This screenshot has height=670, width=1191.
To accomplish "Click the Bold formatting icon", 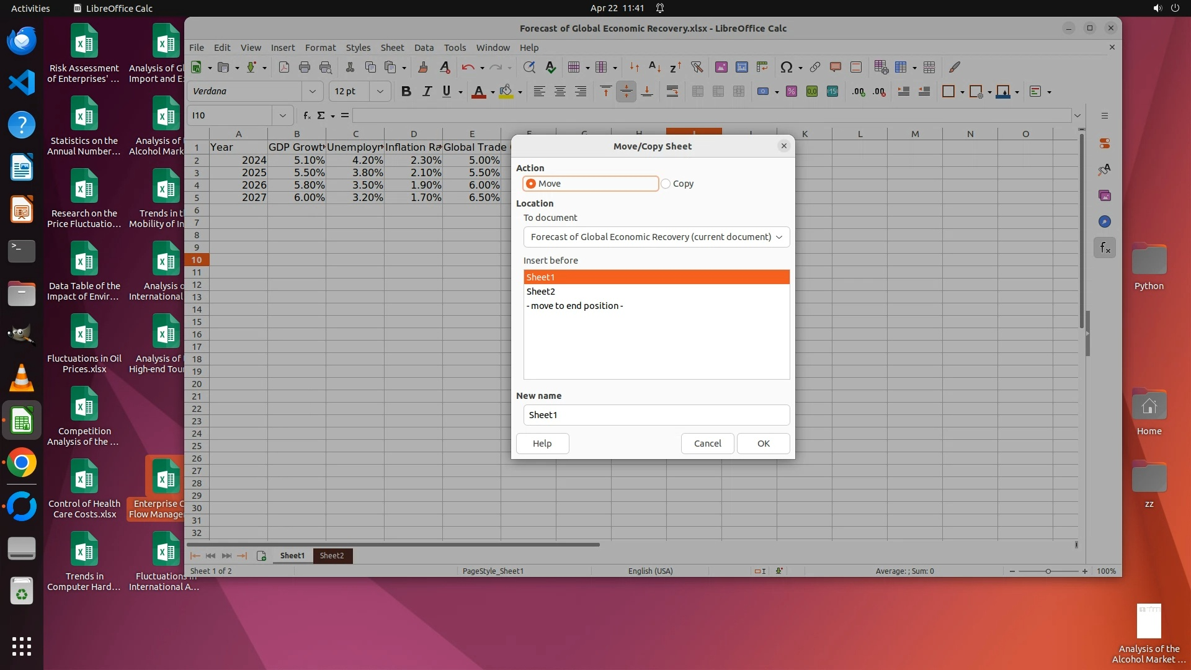I will [x=406, y=91].
